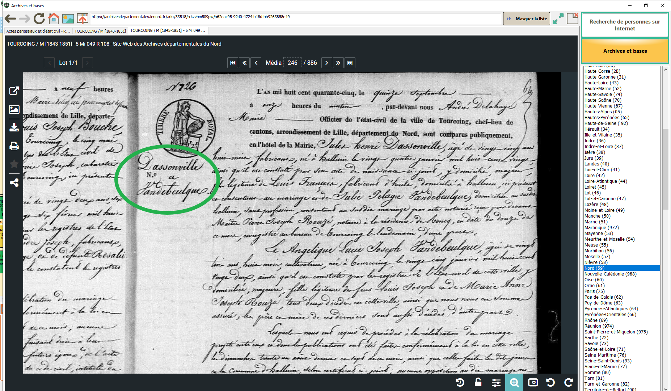Select the TOURCOING 5 Mi 049 tab

(x=168, y=30)
